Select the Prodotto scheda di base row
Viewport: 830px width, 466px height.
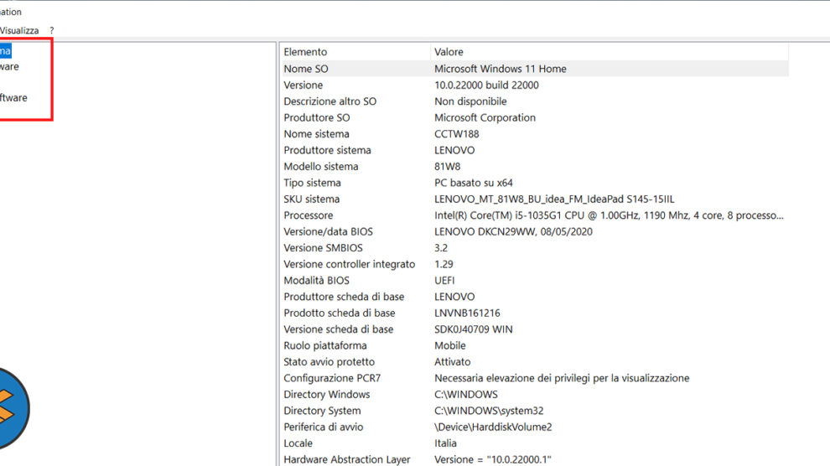(x=340, y=313)
